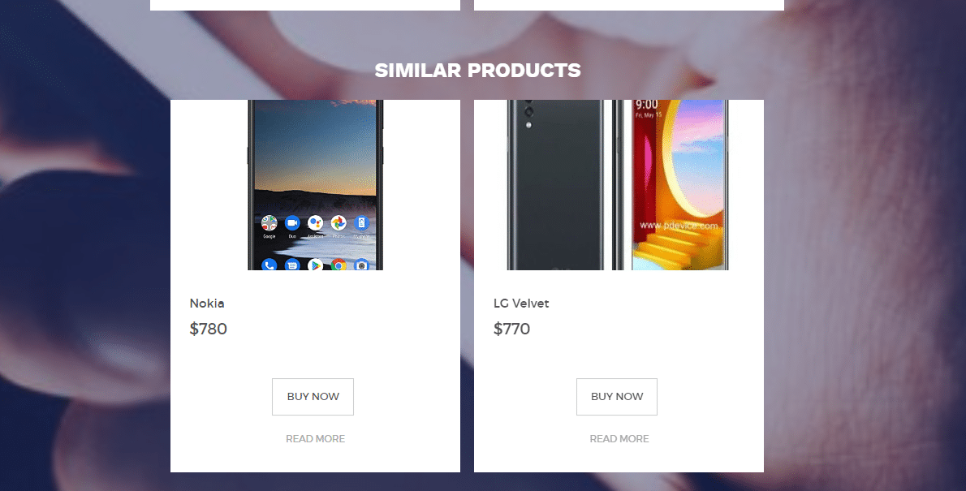This screenshot has width=966, height=491.
Task: Click the Google Photos pinwheel icon
Action: [x=339, y=222]
